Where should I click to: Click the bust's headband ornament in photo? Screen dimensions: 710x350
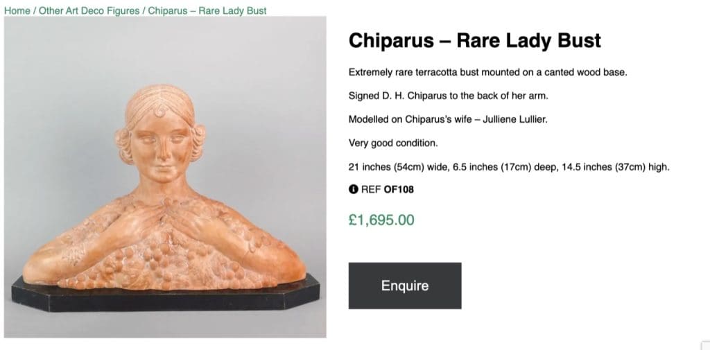pos(161,110)
